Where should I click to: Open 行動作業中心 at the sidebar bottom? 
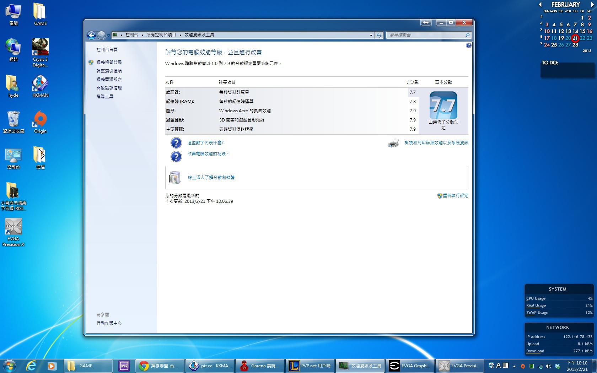[109, 323]
